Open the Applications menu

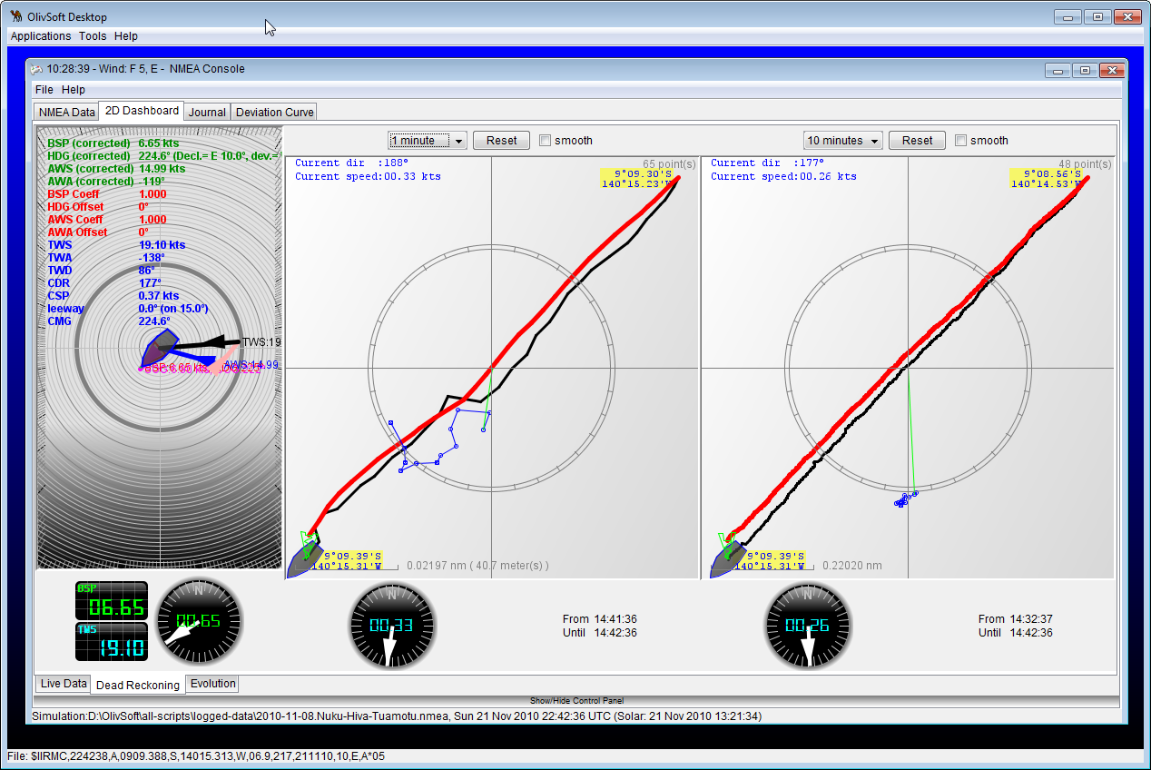coord(41,36)
